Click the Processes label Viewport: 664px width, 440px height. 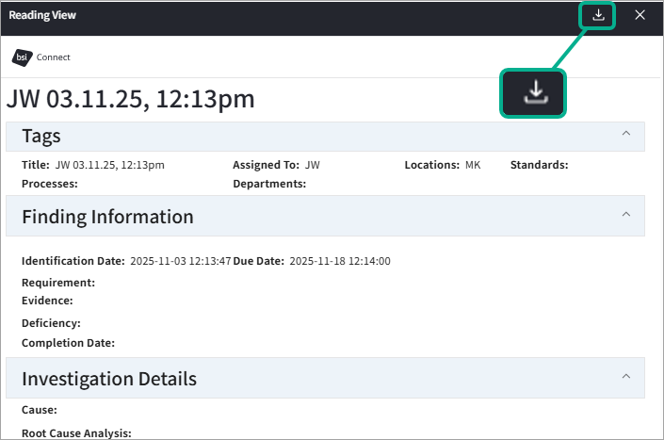tap(50, 184)
